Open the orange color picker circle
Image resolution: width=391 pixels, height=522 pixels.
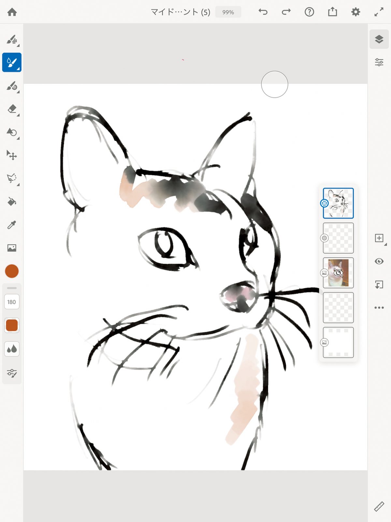pyautogui.click(x=12, y=271)
